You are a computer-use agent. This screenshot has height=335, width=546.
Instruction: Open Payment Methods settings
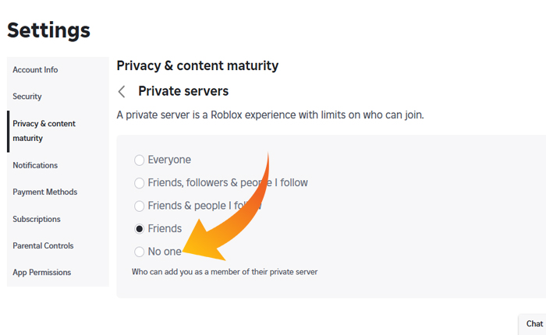click(x=44, y=192)
